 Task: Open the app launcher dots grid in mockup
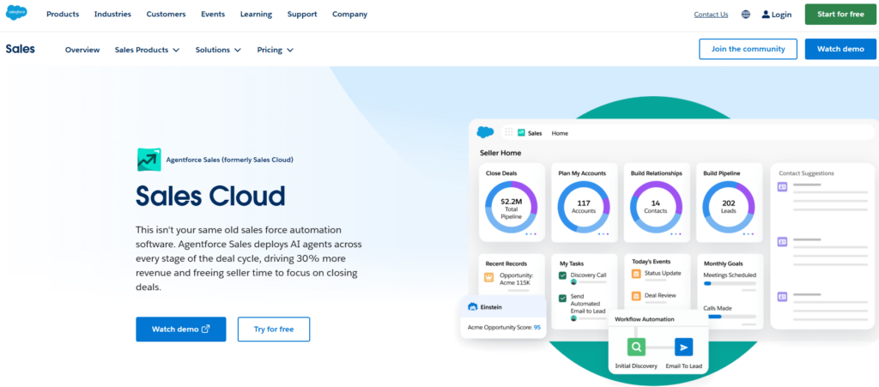pos(509,132)
